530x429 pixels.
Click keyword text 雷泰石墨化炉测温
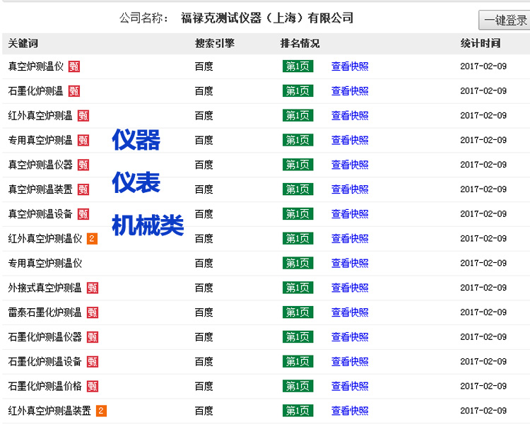pos(45,312)
